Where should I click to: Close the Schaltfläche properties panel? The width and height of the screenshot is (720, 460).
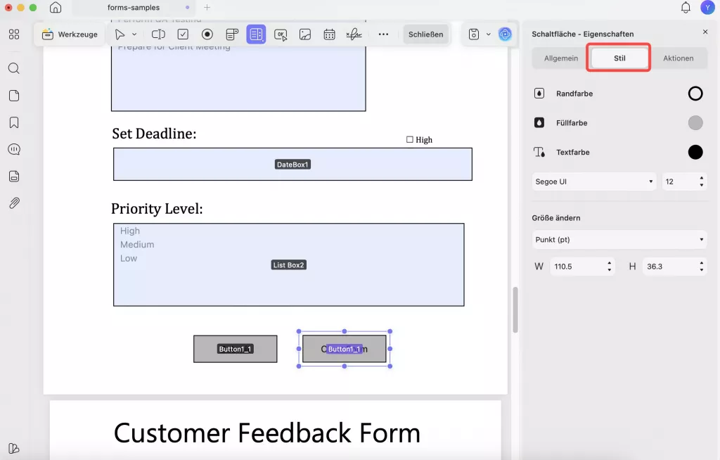(705, 32)
